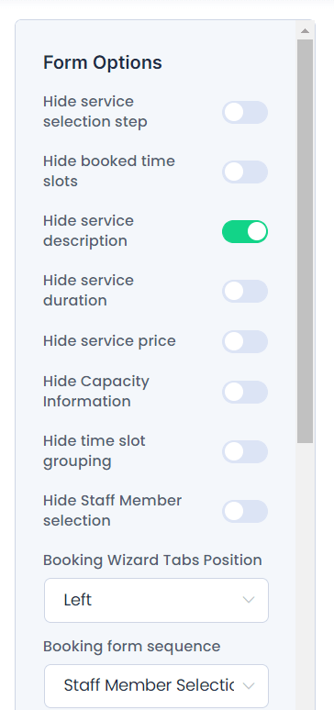This screenshot has width=334, height=710.
Task: Click the Booking form sequence label
Action: [131, 646]
